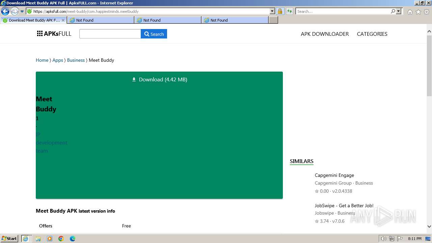Click the APKsFULL site logo

click(x=54, y=34)
